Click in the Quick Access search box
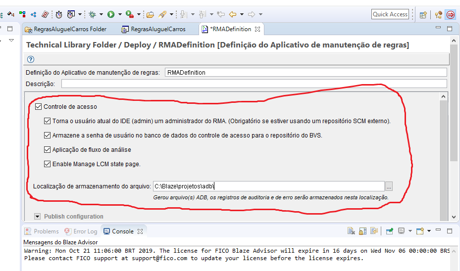 (x=390, y=14)
